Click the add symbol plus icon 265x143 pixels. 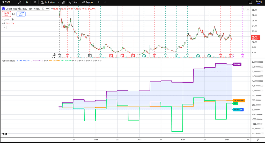point(19,2)
